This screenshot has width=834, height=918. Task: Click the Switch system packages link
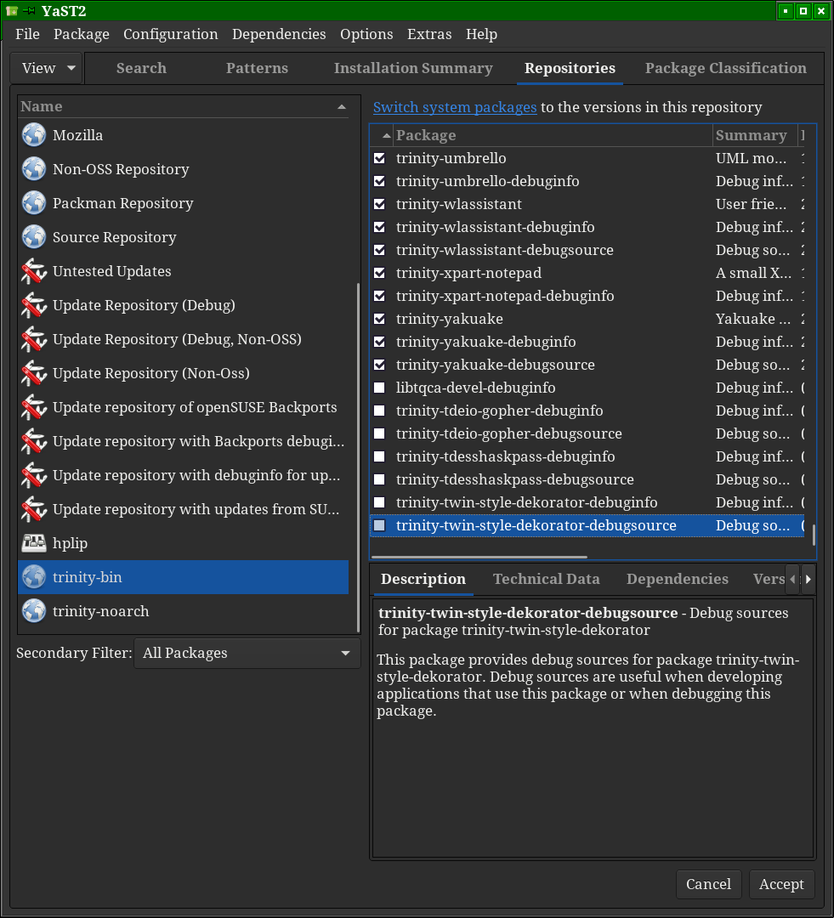[455, 107]
